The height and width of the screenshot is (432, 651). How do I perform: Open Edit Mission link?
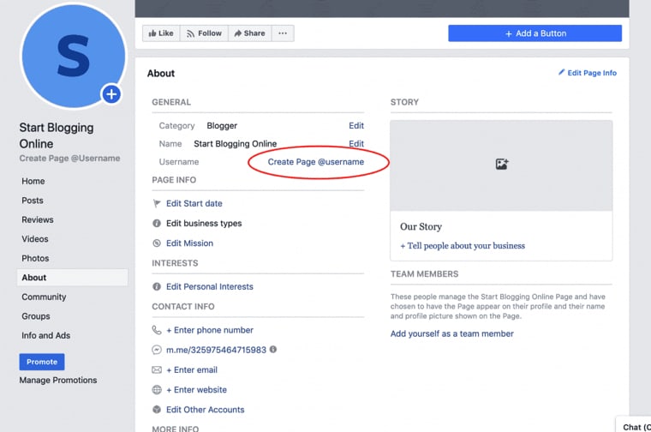pyautogui.click(x=190, y=243)
